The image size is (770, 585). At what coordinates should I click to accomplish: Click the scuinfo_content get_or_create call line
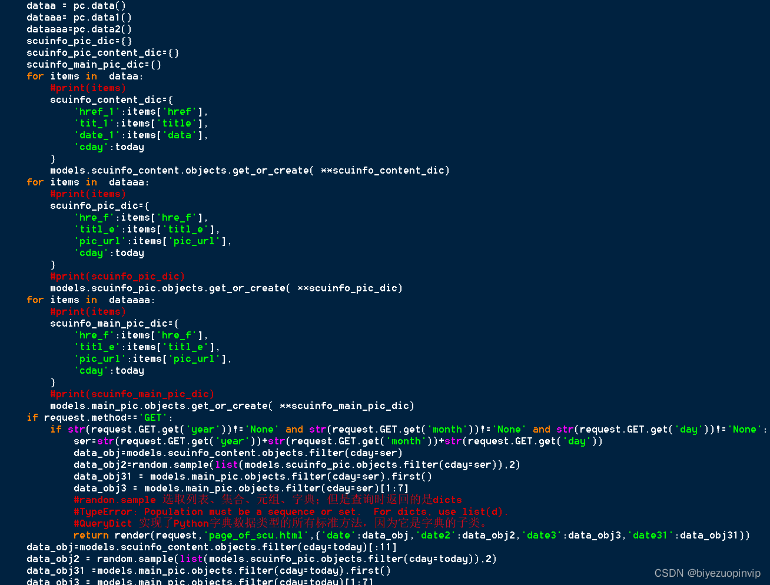[250, 171]
